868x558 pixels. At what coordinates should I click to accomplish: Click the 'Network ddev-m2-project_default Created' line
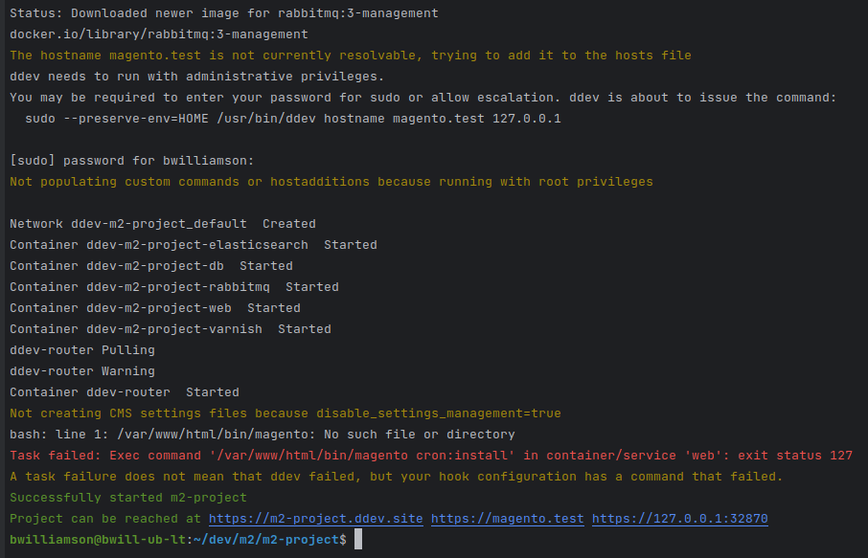click(x=163, y=224)
